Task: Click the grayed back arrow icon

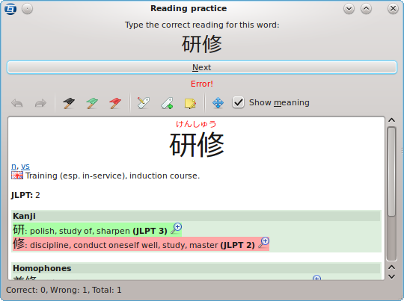Action: 17,103
